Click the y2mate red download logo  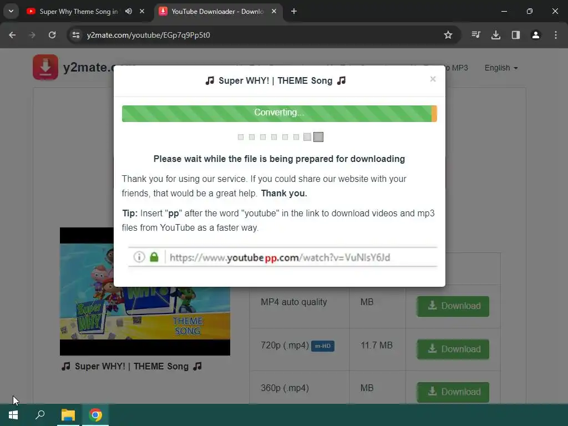click(x=45, y=67)
